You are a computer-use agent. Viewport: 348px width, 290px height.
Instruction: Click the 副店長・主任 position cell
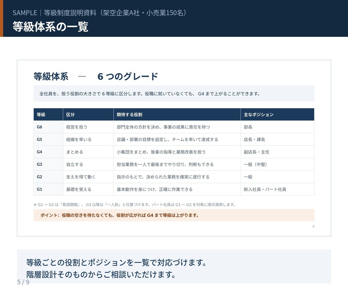[277, 152]
